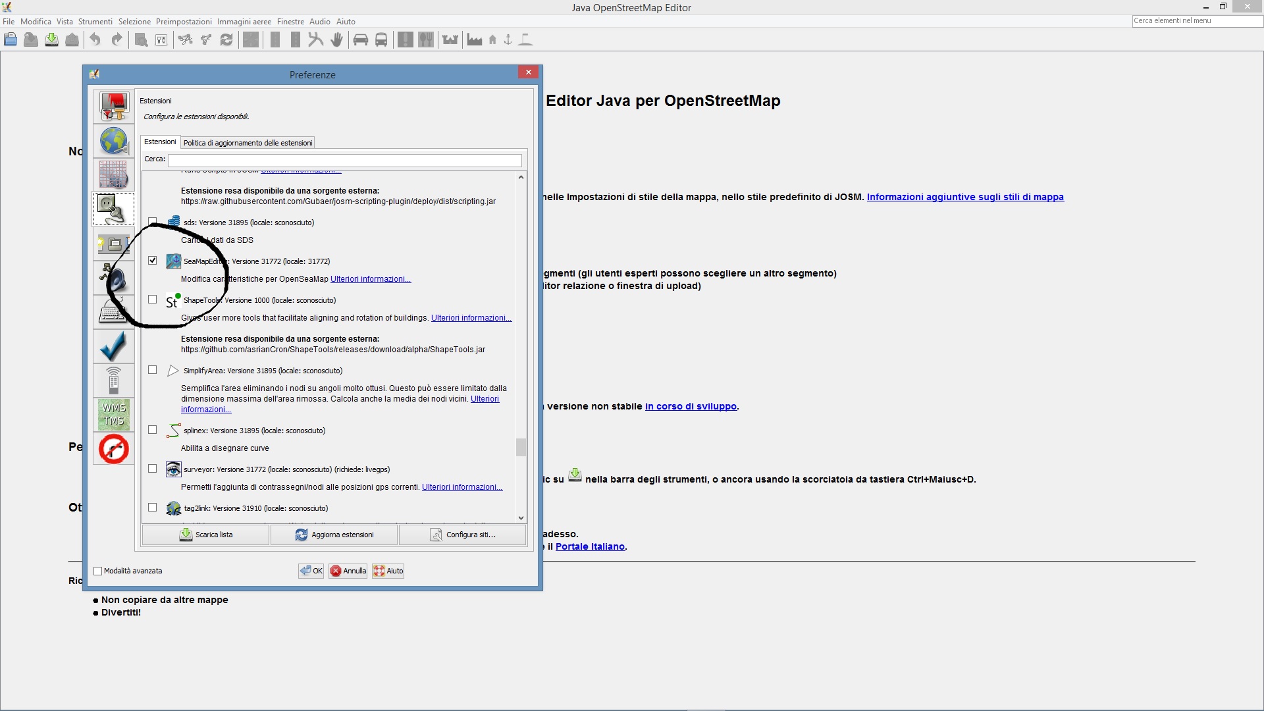1264x711 pixels.
Task: Open the Preimpostazioni menu
Action: (x=184, y=22)
